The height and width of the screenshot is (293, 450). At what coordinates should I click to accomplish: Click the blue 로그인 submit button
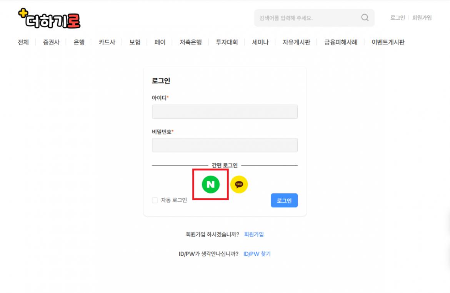click(x=284, y=200)
